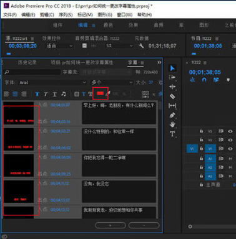Screen dimensions: 236x239
Task: Open the 剪辑(C) menu
Action: pos(47,15)
